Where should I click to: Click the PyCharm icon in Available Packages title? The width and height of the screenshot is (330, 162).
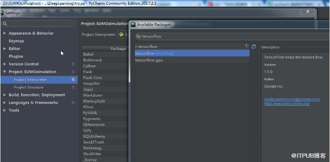pos(133,25)
